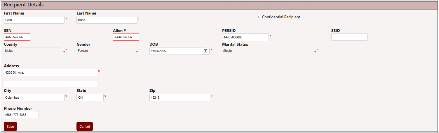439x133 pixels.
Task: Click the First Name field
Action: [34, 20]
